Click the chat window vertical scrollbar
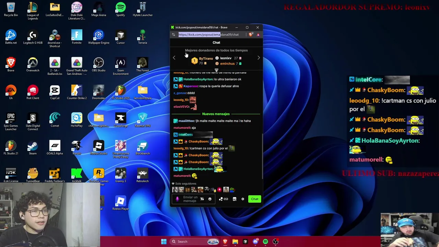 coord(262,156)
